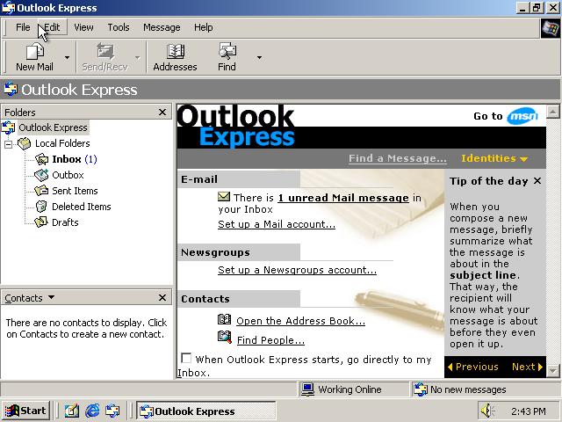Show the Previous tip
The width and height of the screenshot is (562, 422).
(x=473, y=367)
